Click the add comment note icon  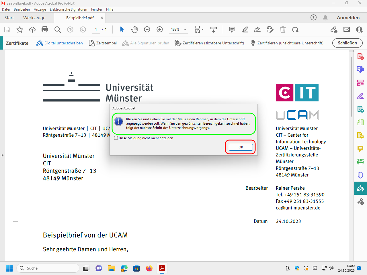click(x=232, y=30)
